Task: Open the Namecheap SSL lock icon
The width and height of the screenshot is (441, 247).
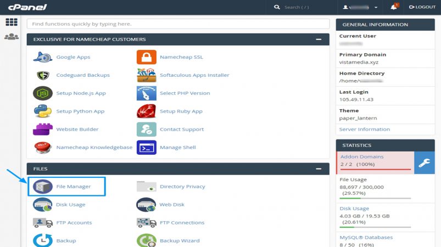Action: tap(146, 57)
